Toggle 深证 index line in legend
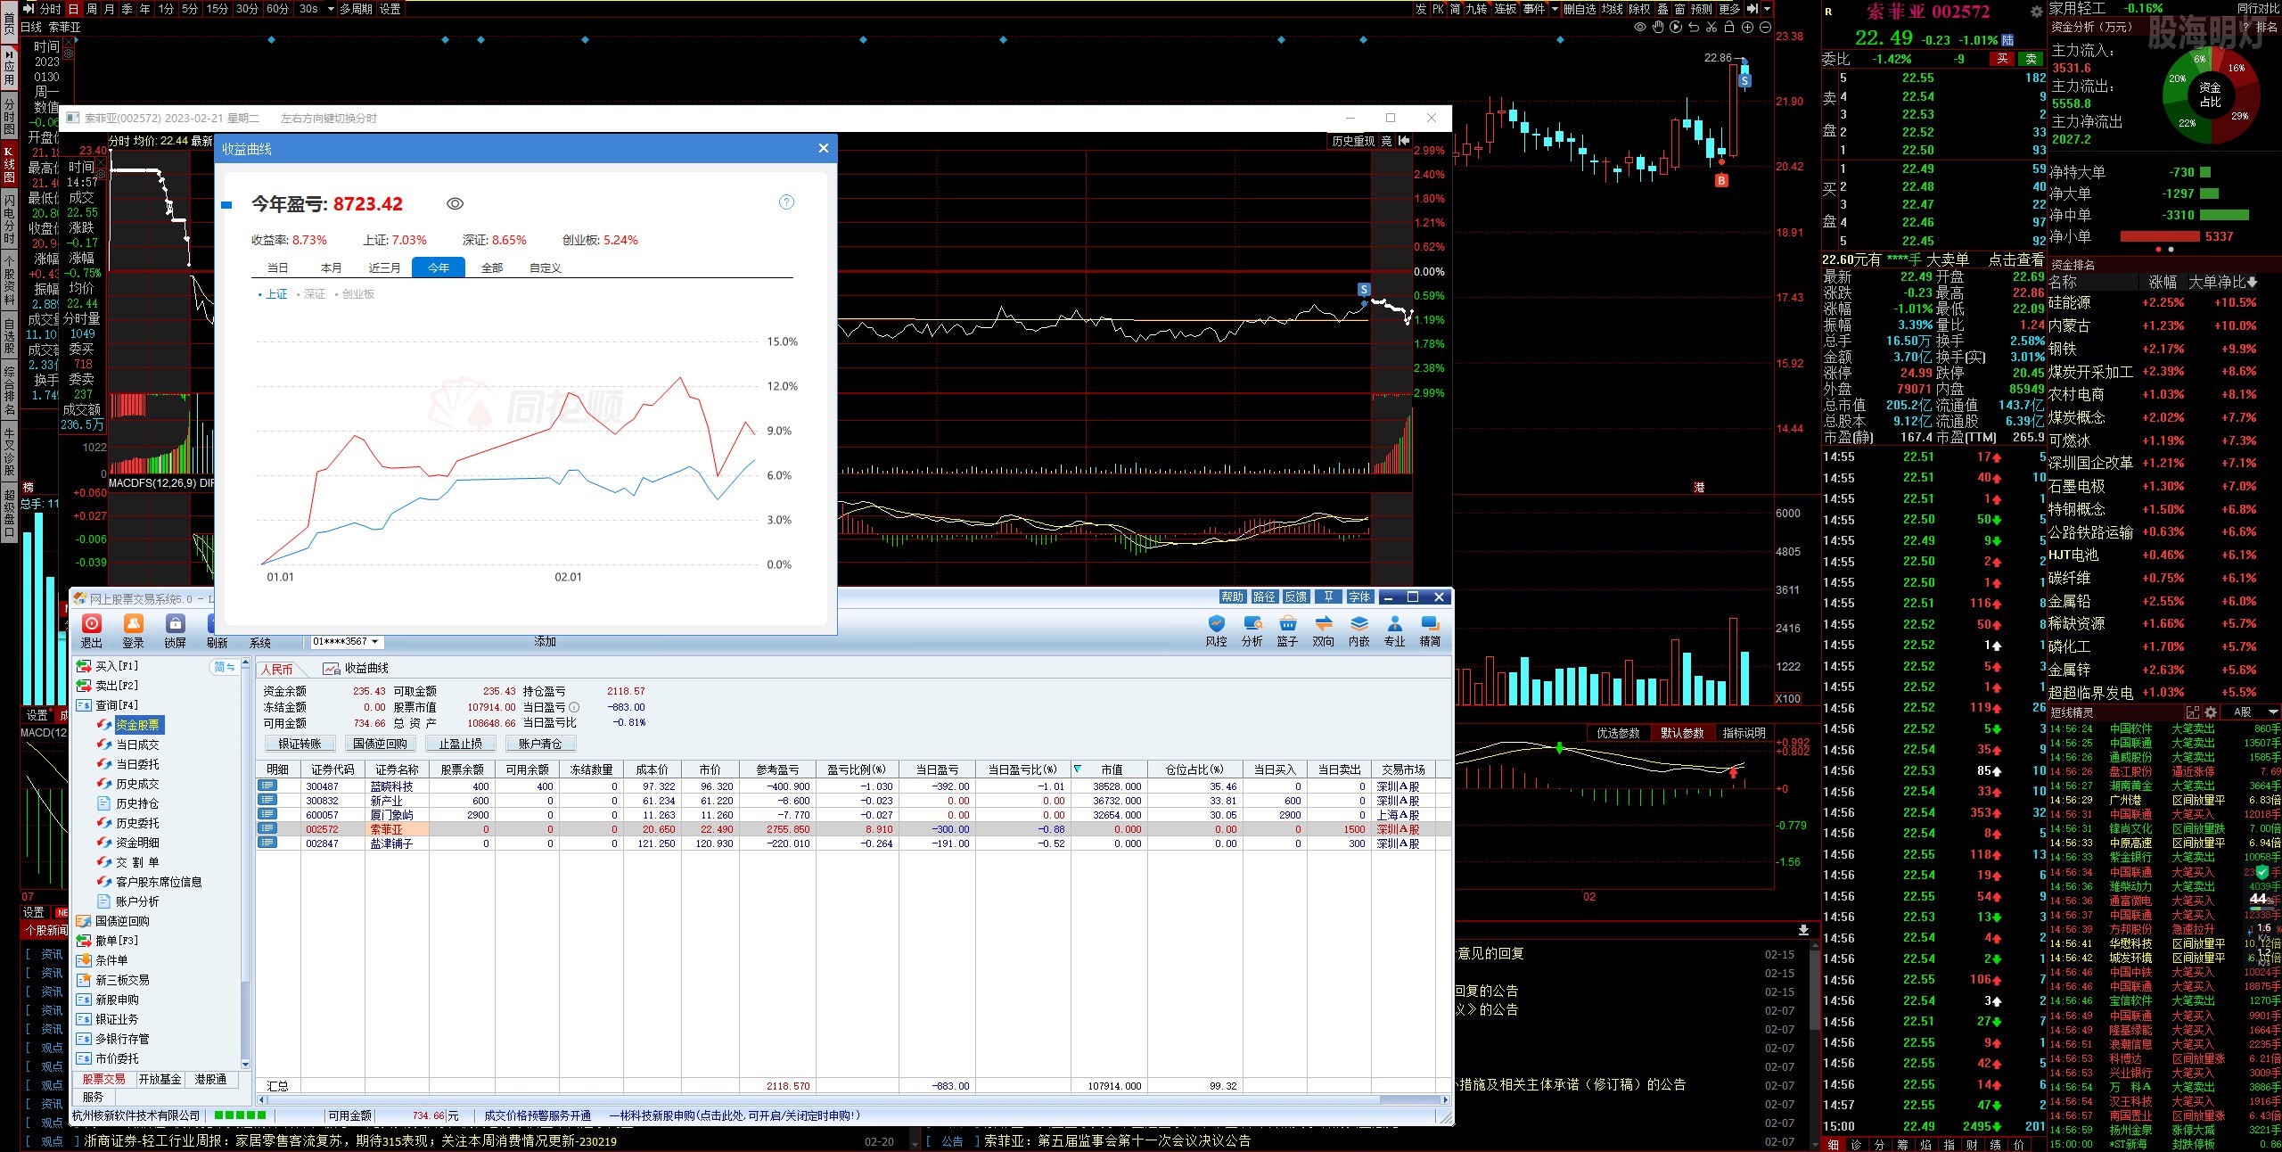Screen dimensions: 2282x1152 click(x=311, y=294)
